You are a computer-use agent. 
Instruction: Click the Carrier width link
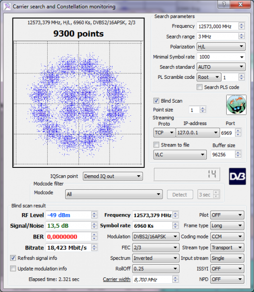click(117, 279)
